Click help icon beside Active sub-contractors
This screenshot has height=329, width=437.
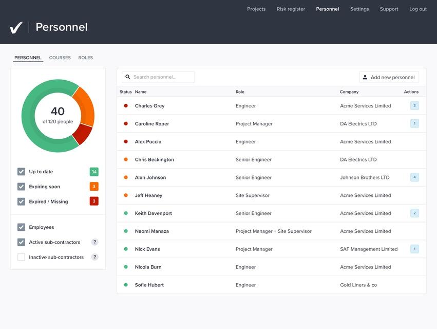point(94,242)
